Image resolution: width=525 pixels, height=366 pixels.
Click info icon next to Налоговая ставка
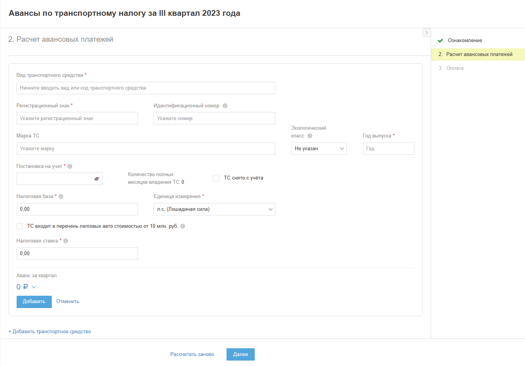click(x=66, y=241)
